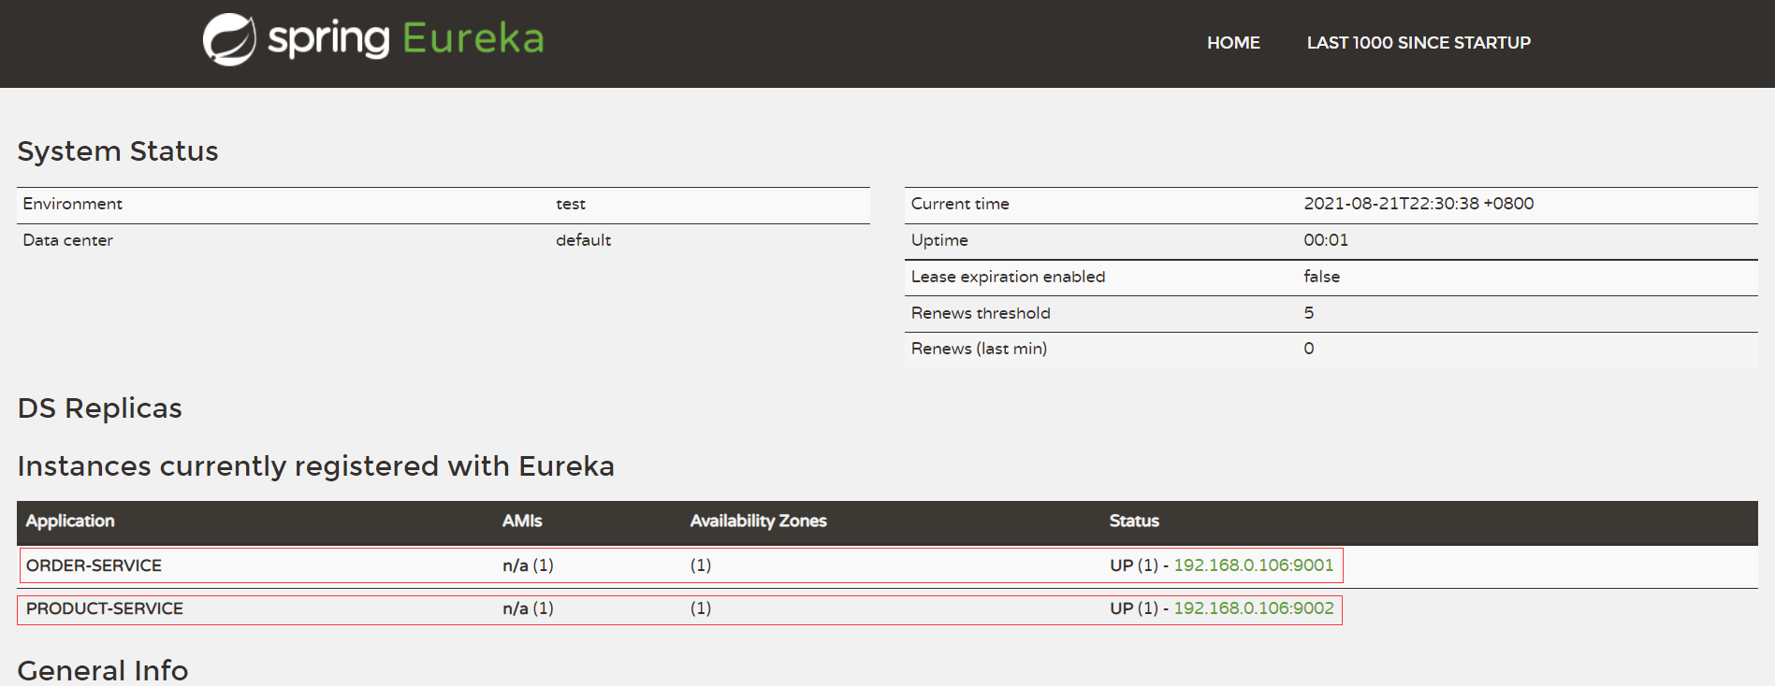Click n/a (1) in PRODUCT-SERVICE row
The width and height of the screenshot is (1775, 686).
pos(528,608)
